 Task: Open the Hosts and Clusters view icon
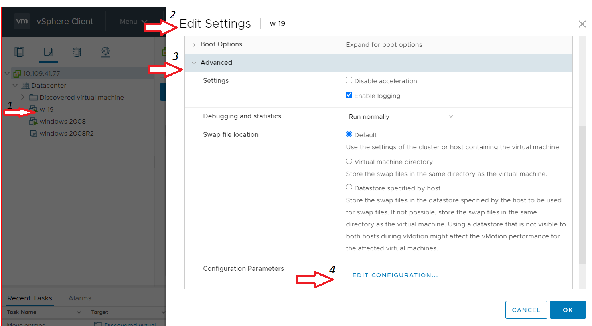(19, 52)
